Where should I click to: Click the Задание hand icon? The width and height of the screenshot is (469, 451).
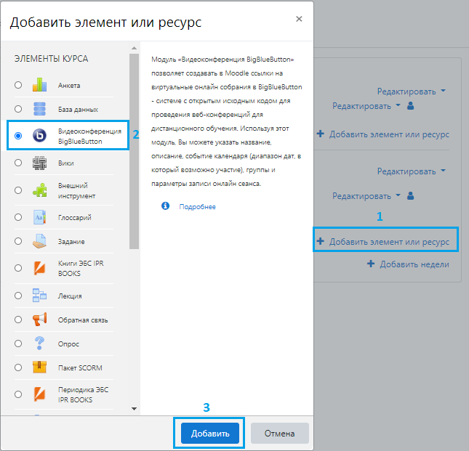[x=39, y=242]
